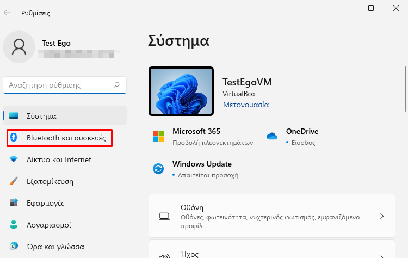Select Εξατομίκευση in the sidebar
Image resolution: width=408 pixels, height=258 pixels.
click(65, 181)
